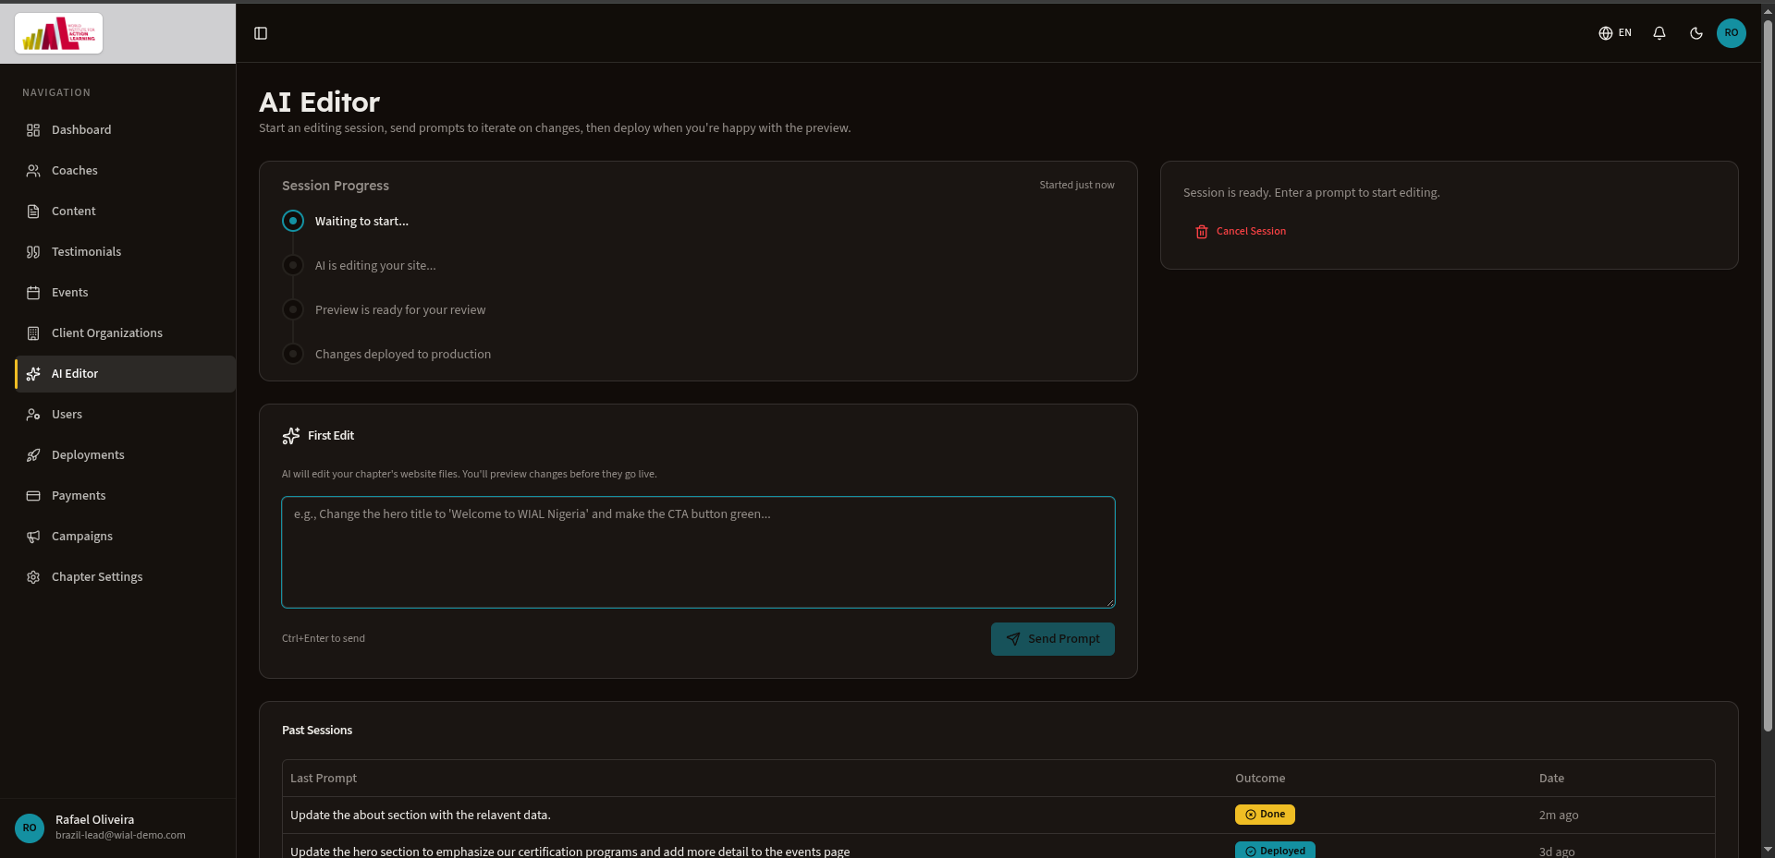Click the 'Waiting to start...' step indicator
1775x858 pixels.
pos(293,221)
